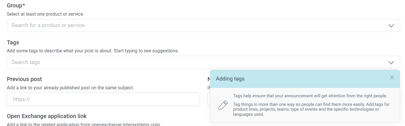Expand the Group dropdown chevron
Viewport: 405px width, 126px height.
391,26
